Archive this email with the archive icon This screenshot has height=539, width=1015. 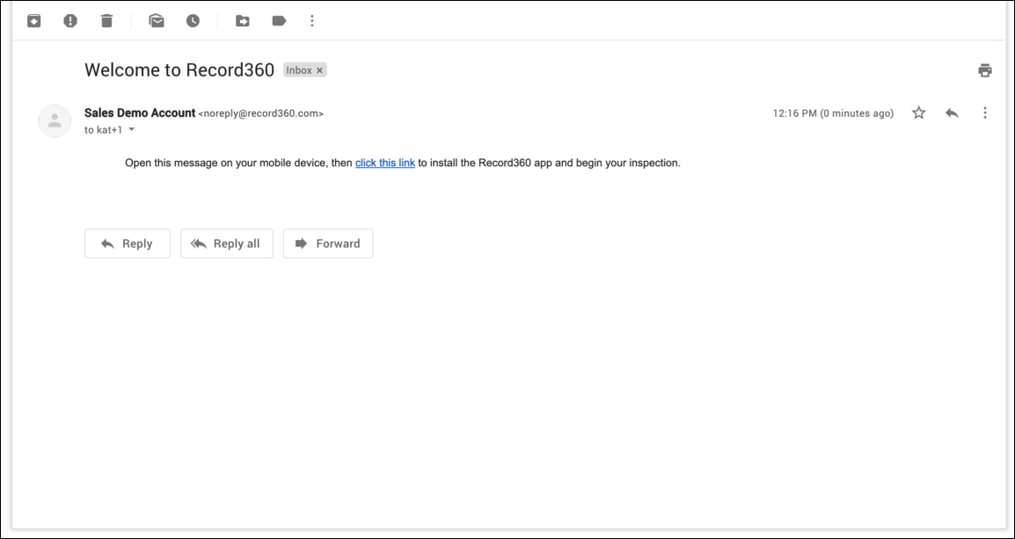[x=33, y=21]
